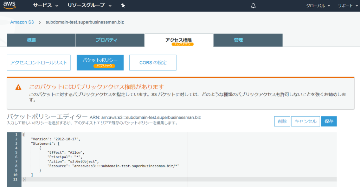Screen dimensions: 360x187
Task: Click the "Action": "s3:GetObject" line
Action: (73, 161)
